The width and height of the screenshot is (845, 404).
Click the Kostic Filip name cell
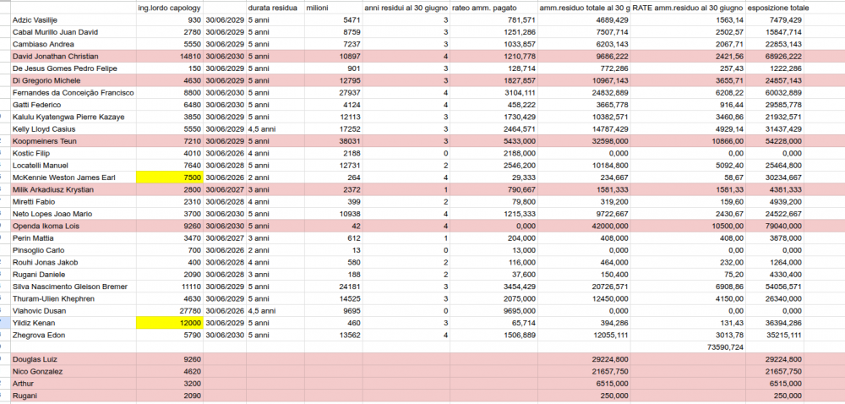click(x=74, y=154)
